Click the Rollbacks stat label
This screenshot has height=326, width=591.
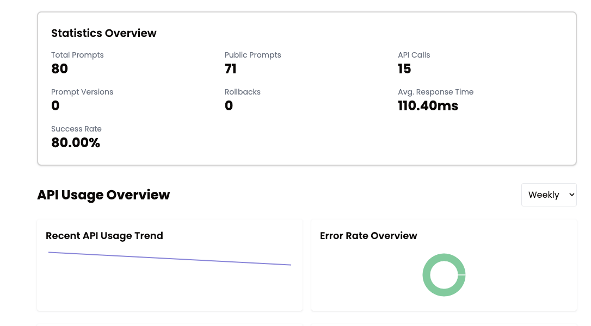pyautogui.click(x=242, y=92)
